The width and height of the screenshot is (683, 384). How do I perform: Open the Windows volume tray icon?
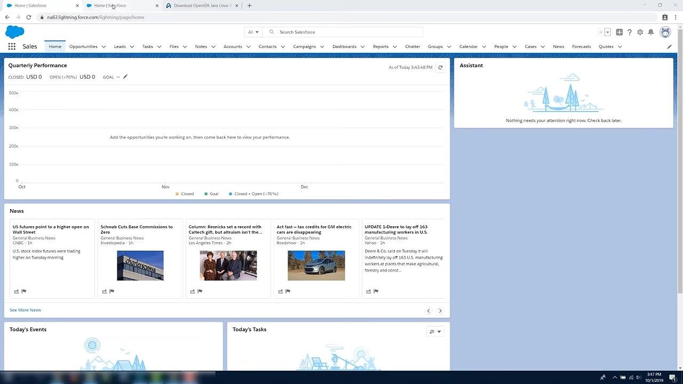(639, 378)
